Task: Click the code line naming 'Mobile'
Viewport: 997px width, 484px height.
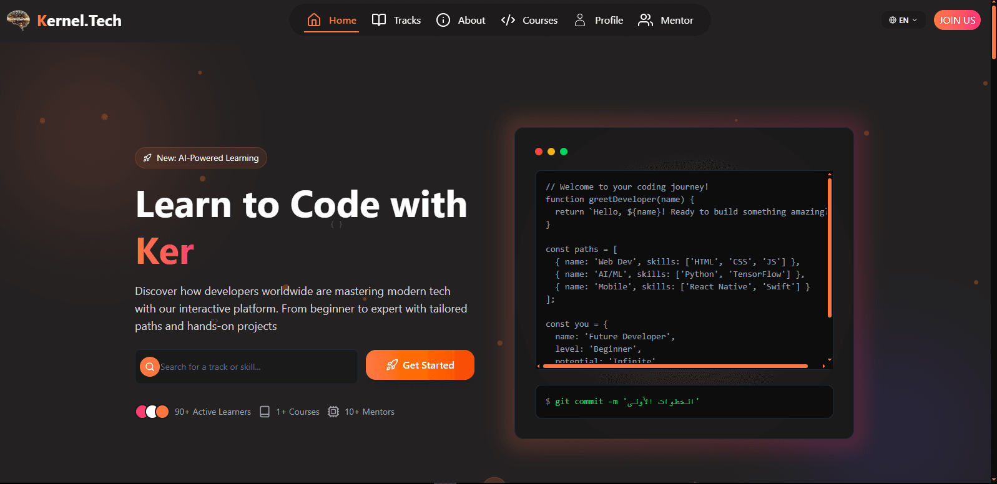Action: click(x=682, y=286)
